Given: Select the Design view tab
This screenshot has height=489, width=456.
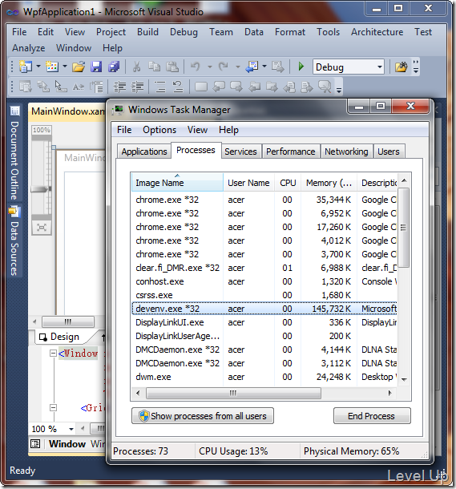Looking at the screenshot, I should (59, 337).
